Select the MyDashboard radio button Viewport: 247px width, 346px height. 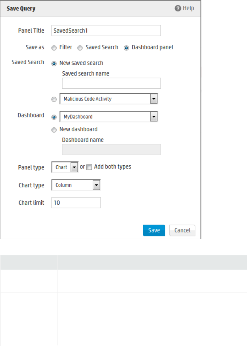click(54, 117)
